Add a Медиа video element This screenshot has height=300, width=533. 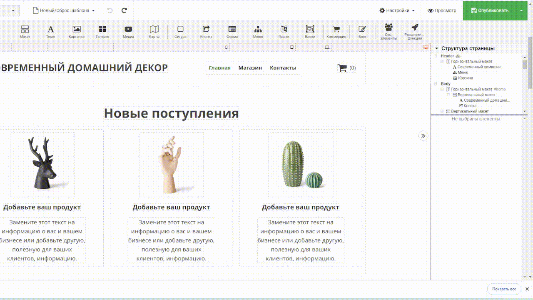128,32
